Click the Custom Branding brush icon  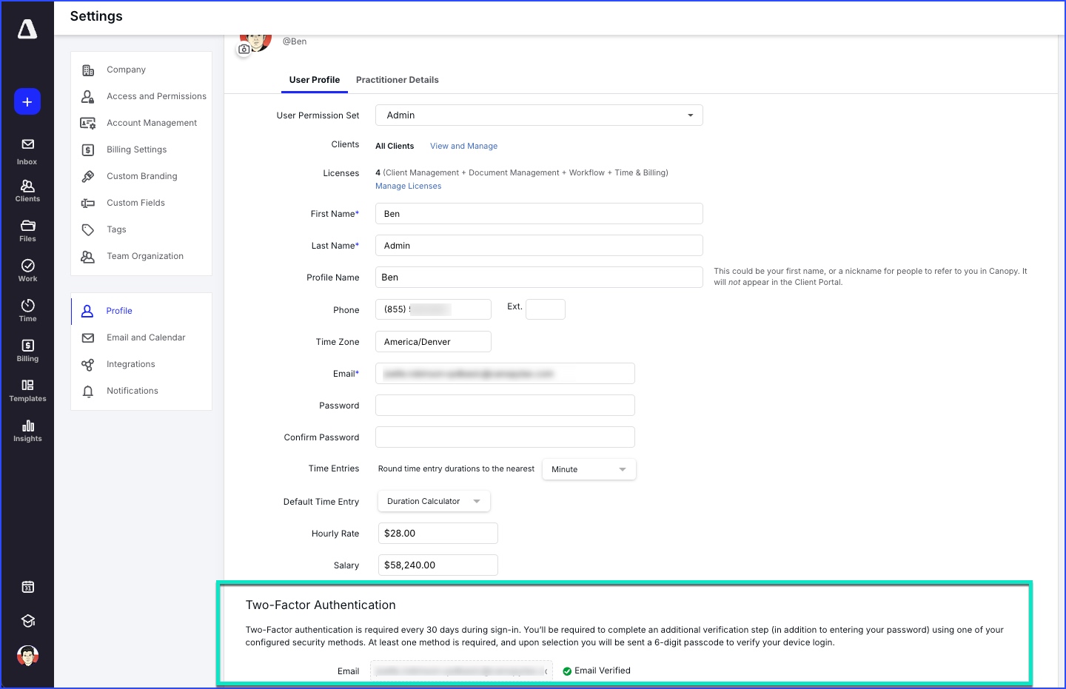pos(88,177)
